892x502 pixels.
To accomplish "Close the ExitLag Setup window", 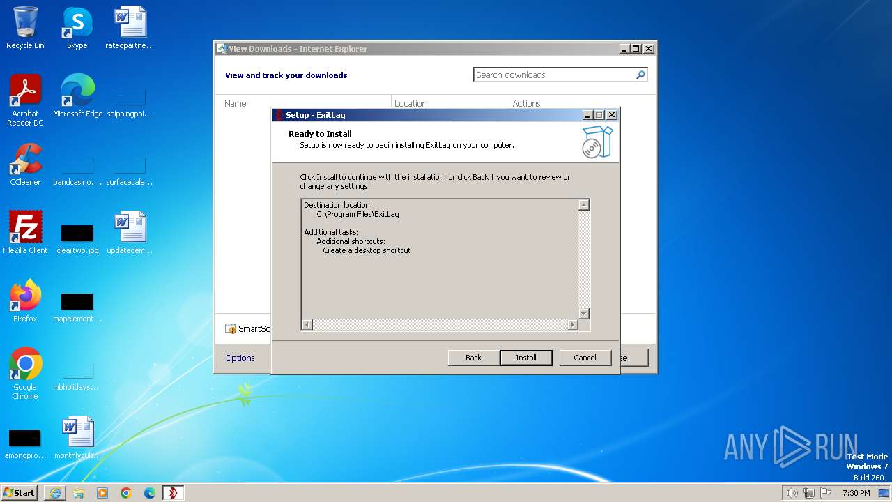I will point(612,115).
